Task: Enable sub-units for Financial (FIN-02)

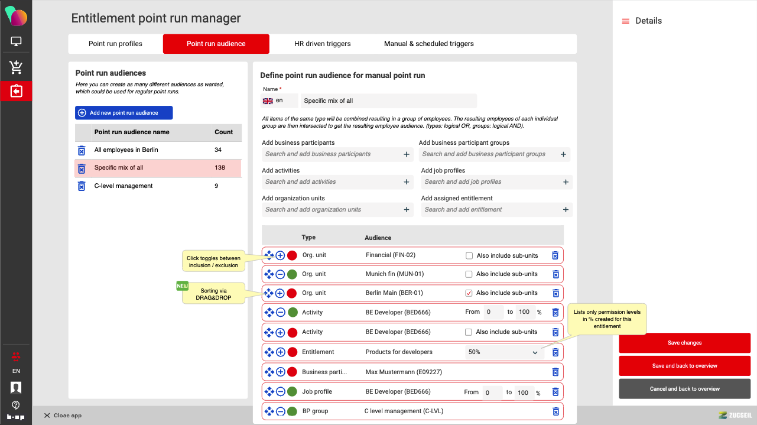Action: coord(469,256)
